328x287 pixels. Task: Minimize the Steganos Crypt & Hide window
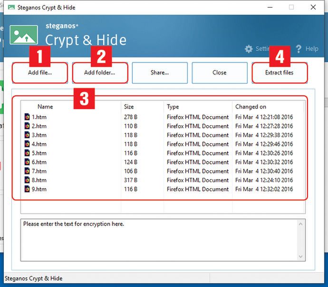[x=270, y=7]
